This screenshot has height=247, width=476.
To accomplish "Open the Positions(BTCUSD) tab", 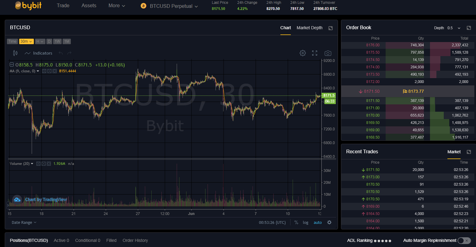I will pyautogui.click(x=29, y=240).
